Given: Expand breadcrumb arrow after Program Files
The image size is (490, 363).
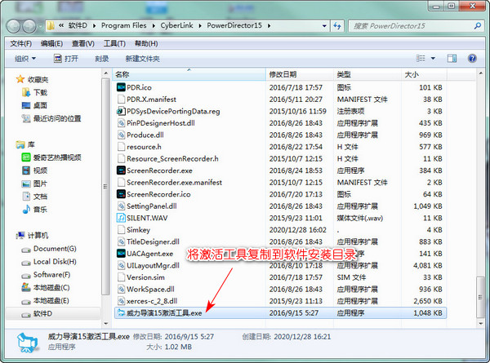Looking at the screenshot, I should [154, 25].
